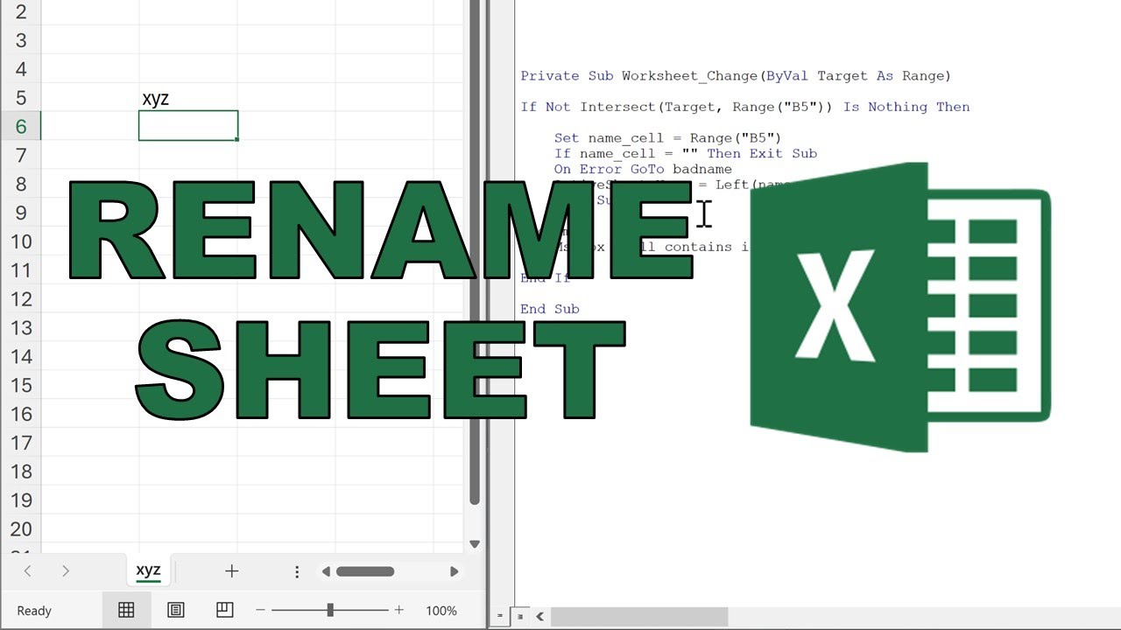The width and height of the screenshot is (1121, 630).
Task: Open the sheet tab bar options dots
Action: pos(297,571)
